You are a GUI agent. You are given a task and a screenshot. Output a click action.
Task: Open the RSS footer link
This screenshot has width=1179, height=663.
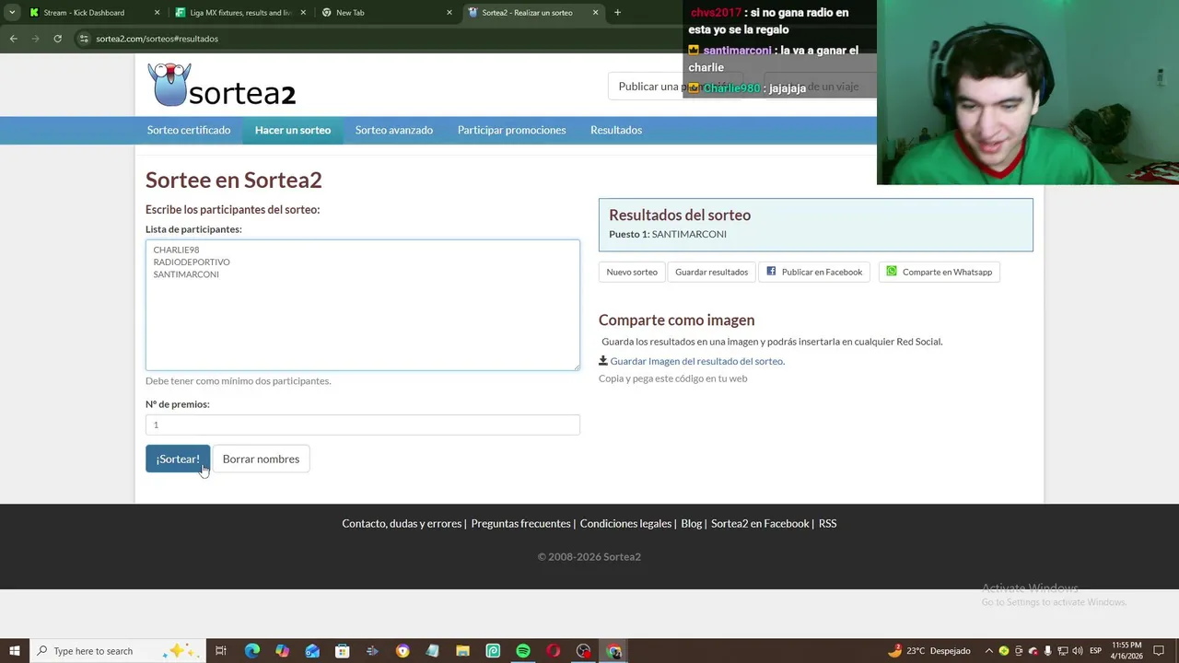(x=827, y=523)
